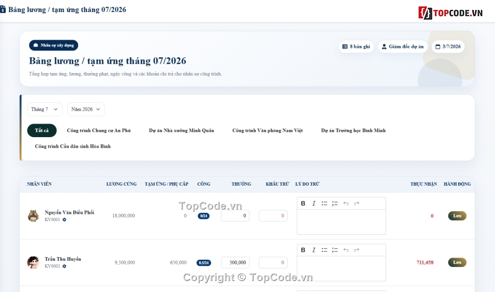The height and width of the screenshot is (292, 495).
Task: Open settings gear next to KV0001
Action: (65, 220)
